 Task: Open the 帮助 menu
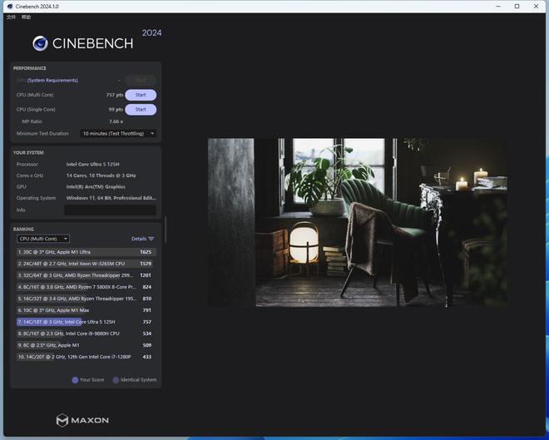point(26,17)
